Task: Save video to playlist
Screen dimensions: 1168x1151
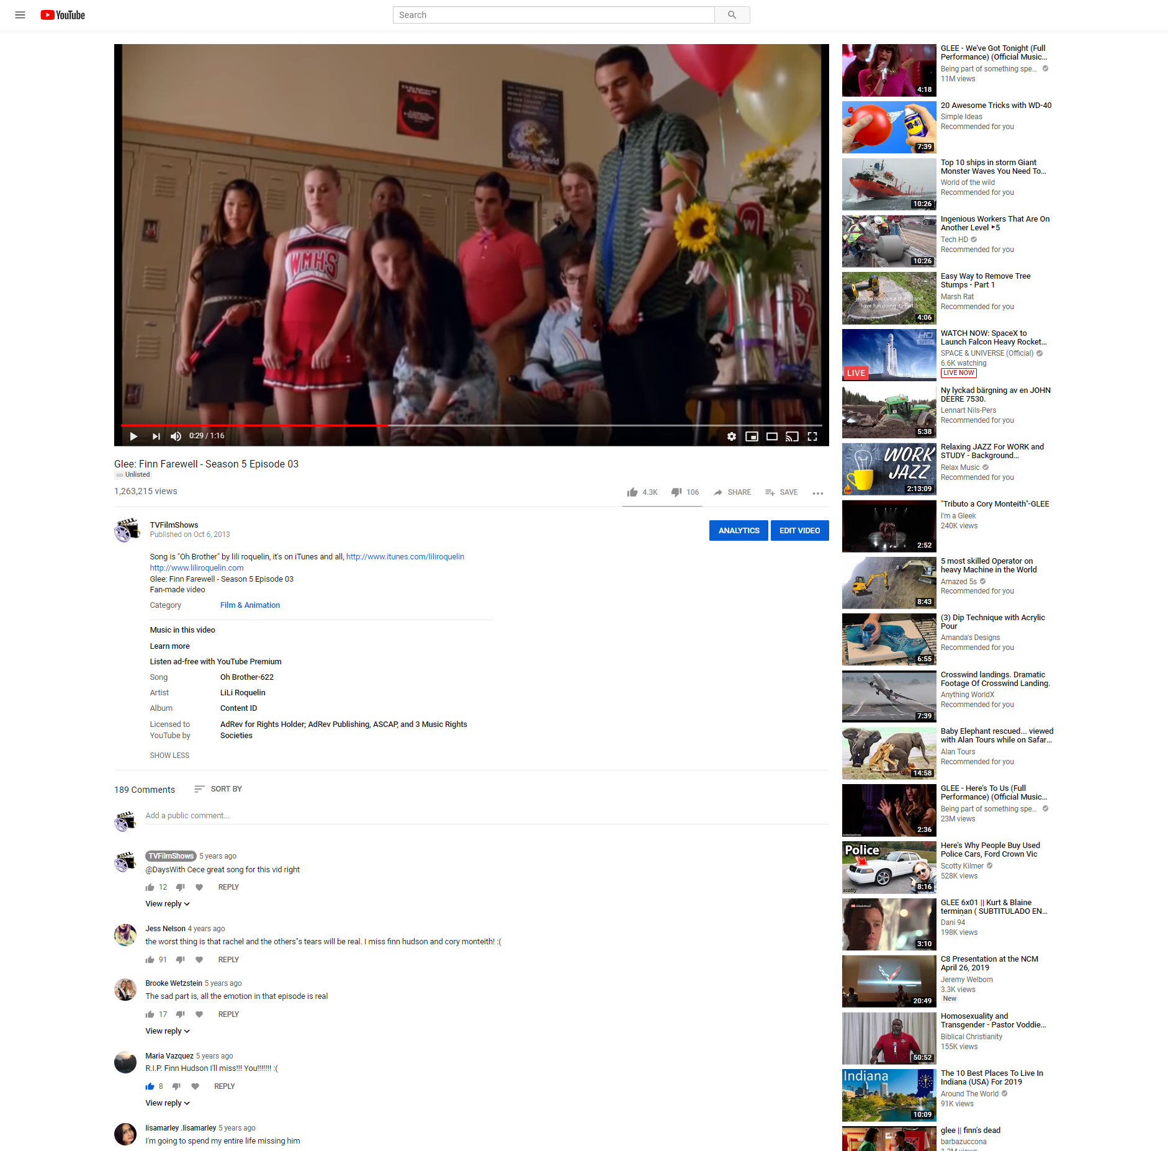Action: (x=781, y=492)
